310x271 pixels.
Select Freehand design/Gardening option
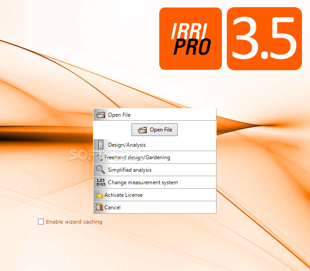(155, 157)
